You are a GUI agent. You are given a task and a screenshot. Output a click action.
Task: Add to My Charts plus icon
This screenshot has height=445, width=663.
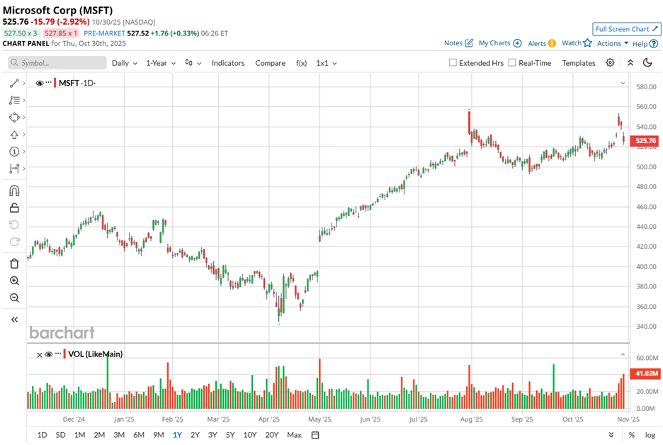[517, 43]
